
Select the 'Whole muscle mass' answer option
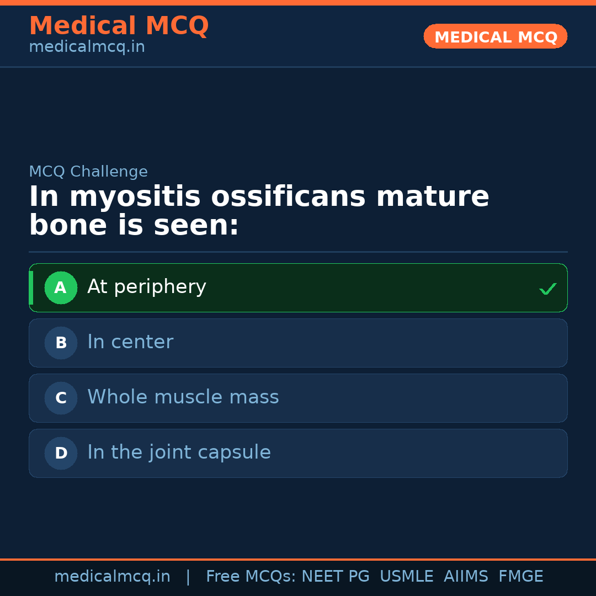[x=298, y=398]
